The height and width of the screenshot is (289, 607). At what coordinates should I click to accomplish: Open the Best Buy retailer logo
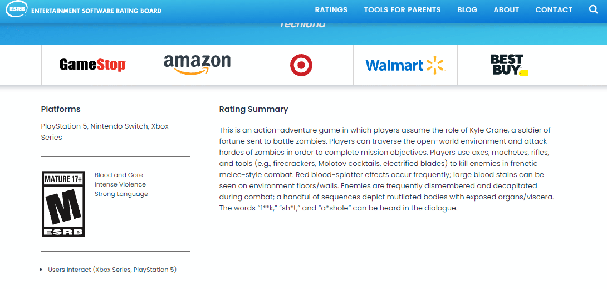(509, 65)
